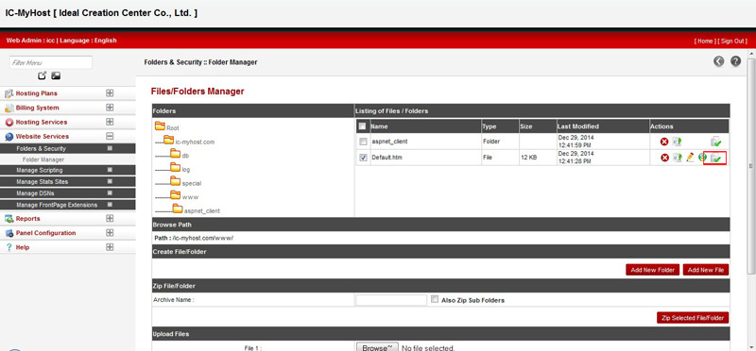Expand the Help plus box
This screenshot has width=756, height=351.
click(x=110, y=247)
